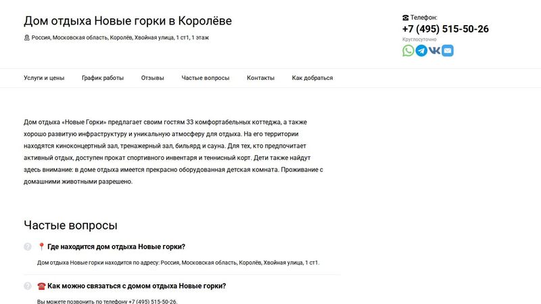Viewport: 541px width, 304px height.
Task: Expand question Где находится дом отдыха Новые горки
Action: pyautogui.click(x=116, y=246)
